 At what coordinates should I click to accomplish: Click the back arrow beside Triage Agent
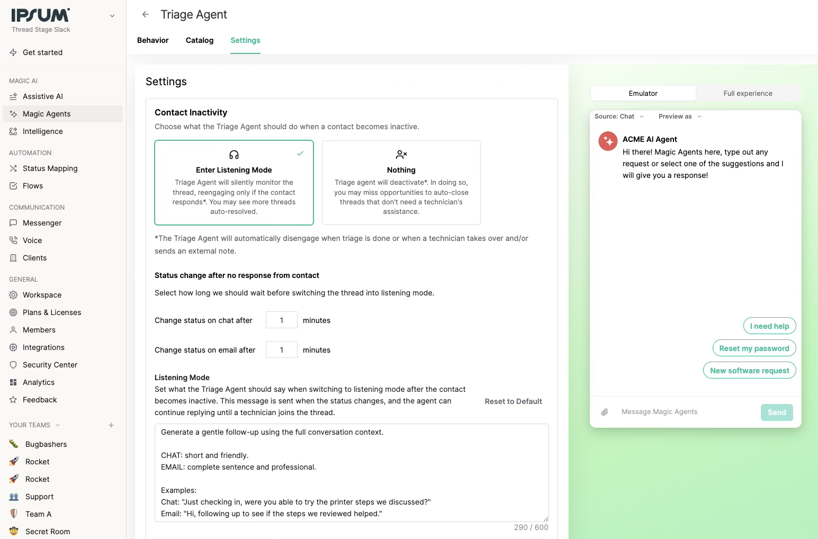[x=146, y=14]
